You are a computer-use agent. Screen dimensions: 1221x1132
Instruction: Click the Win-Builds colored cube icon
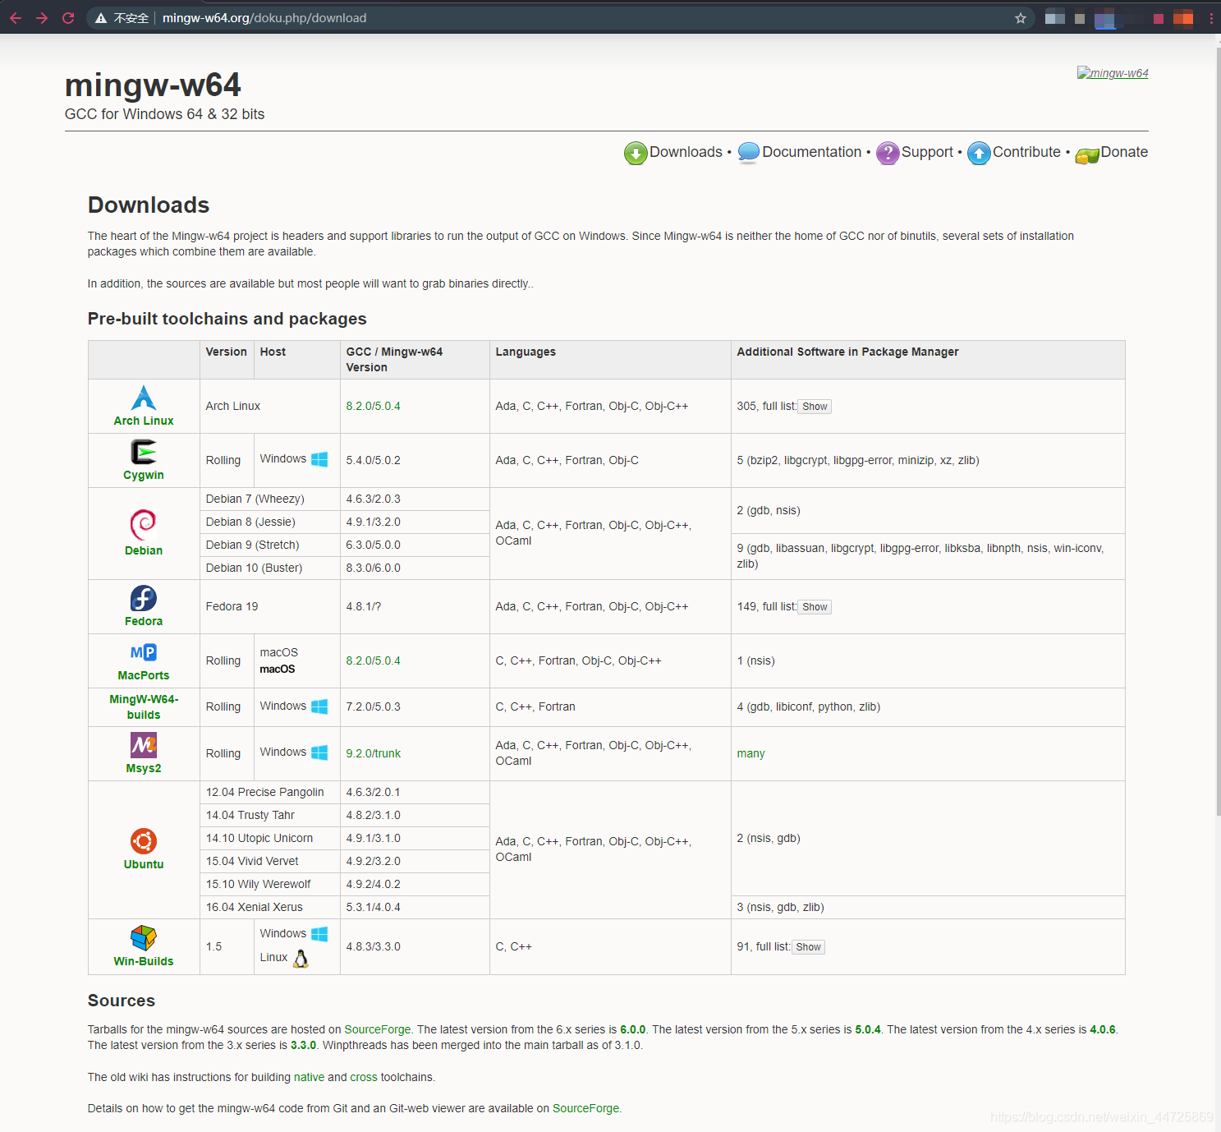144,937
